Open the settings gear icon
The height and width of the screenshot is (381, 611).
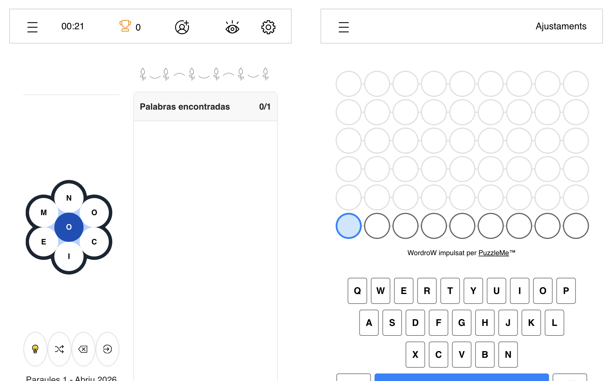point(268,27)
